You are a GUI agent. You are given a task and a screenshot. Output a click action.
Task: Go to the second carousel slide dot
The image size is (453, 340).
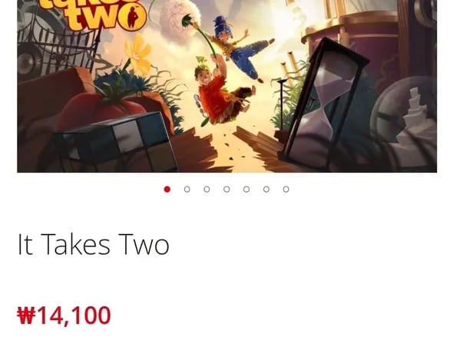click(x=187, y=190)
